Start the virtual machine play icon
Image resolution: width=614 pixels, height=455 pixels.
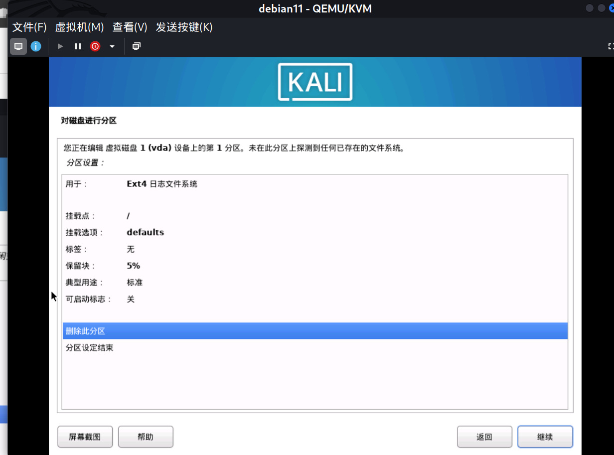click(60, 46)
